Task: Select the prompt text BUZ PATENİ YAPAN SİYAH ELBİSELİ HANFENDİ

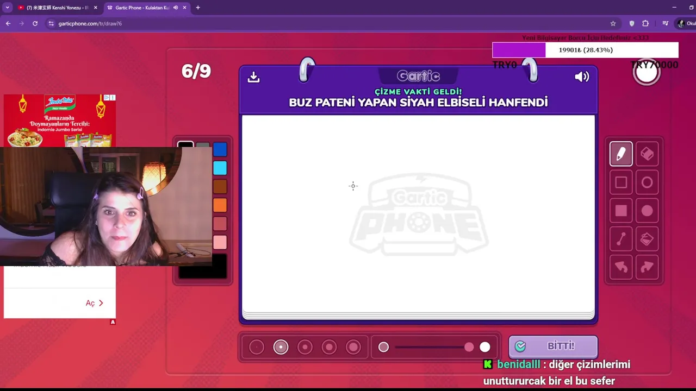Action: coord(418,102)
